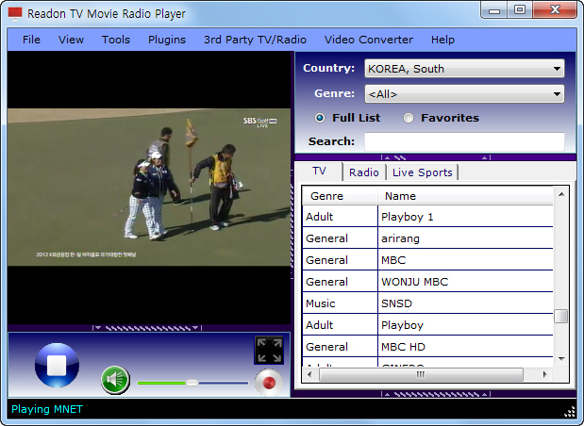
Task: Open the Plugins menu
Action: 167,40
